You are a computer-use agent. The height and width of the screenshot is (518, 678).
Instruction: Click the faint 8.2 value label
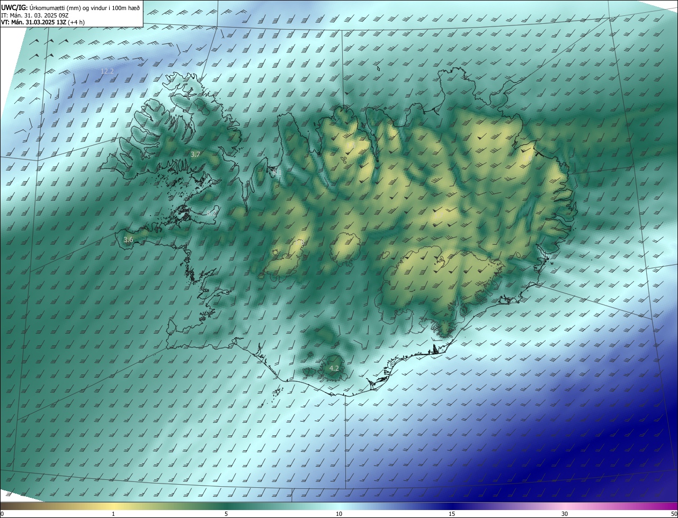pos(211,213)
